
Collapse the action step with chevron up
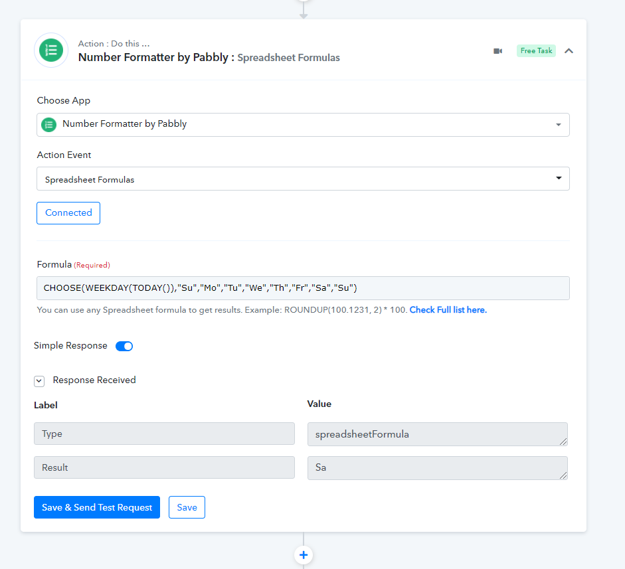[x=569, y=51]
